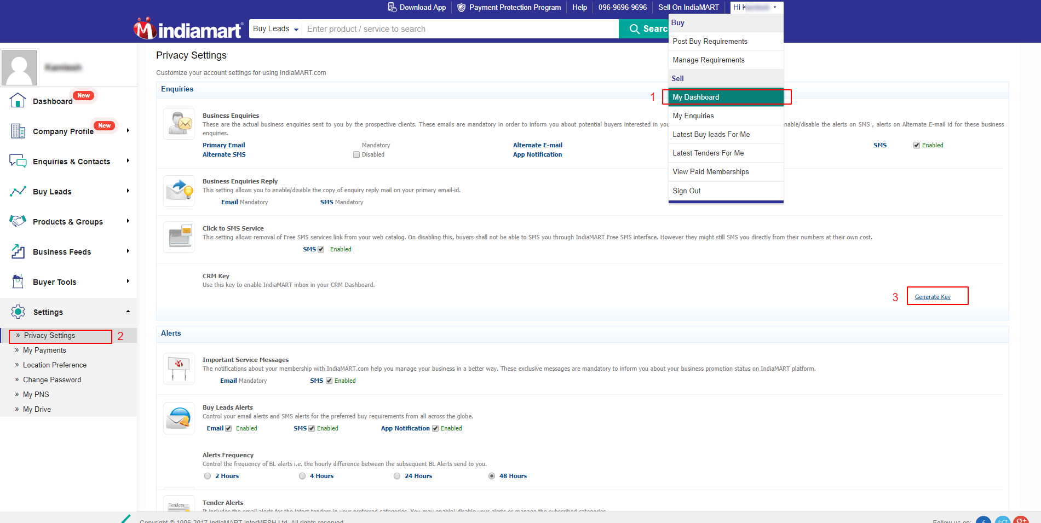Click the search magnifier icon
The height and width of the screenshot is (523, 1041).
tap(635, 28)
